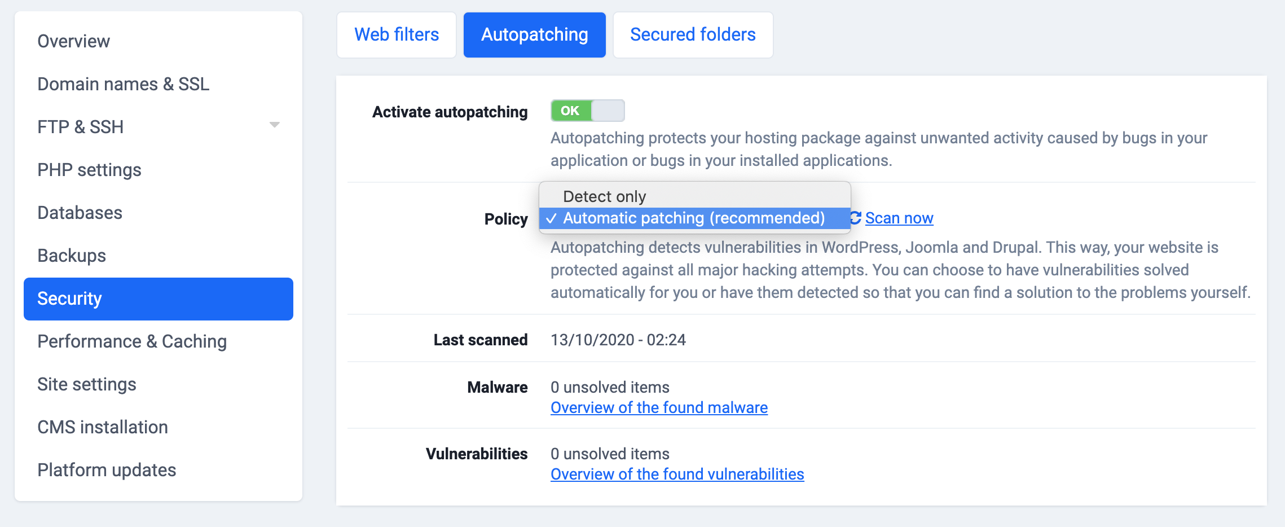Switch to the Web filters tab
1285x527 pixels.
coord(396,34)
